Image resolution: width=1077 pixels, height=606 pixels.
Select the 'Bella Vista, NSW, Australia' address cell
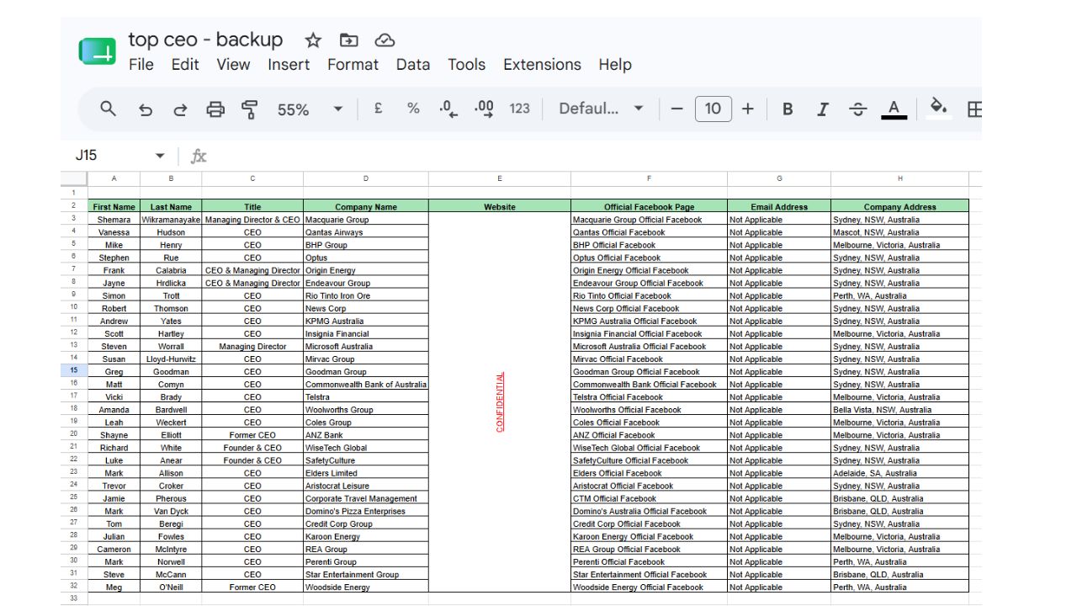point(899,410)
